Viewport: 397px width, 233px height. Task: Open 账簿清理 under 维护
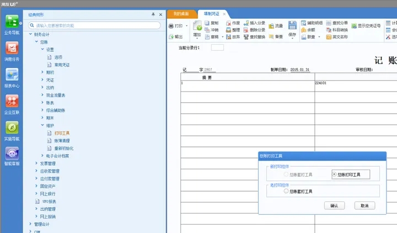pyautogui.click(x=62, y=141)
